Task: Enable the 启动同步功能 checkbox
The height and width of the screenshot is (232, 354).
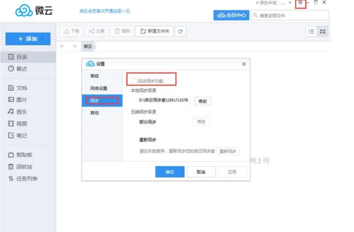Action: pyautogui.click(x=134, y=81)
